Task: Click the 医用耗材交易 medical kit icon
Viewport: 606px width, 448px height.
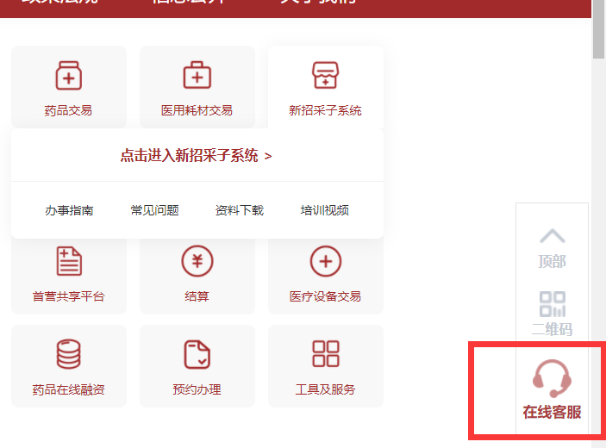Action: (197, 77)
